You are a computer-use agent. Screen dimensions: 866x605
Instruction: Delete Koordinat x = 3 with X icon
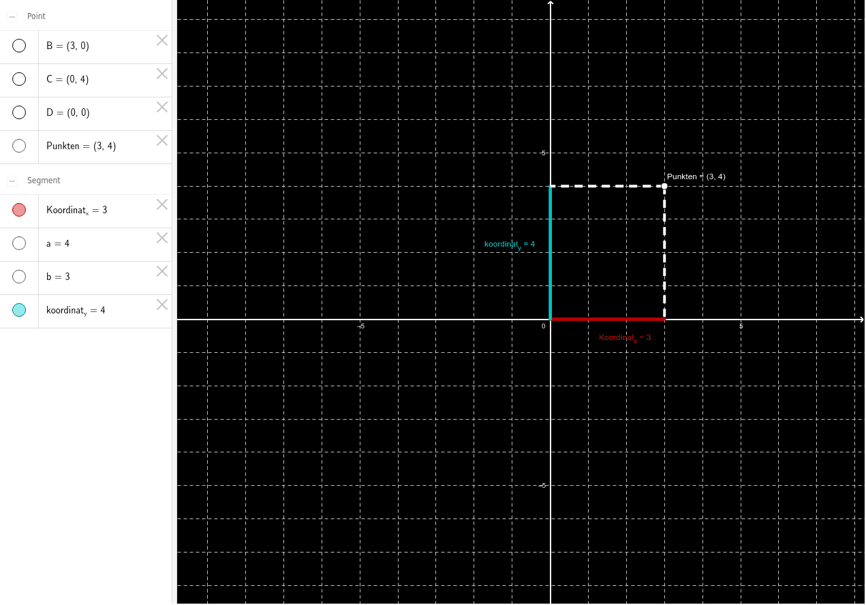point(162,204)
